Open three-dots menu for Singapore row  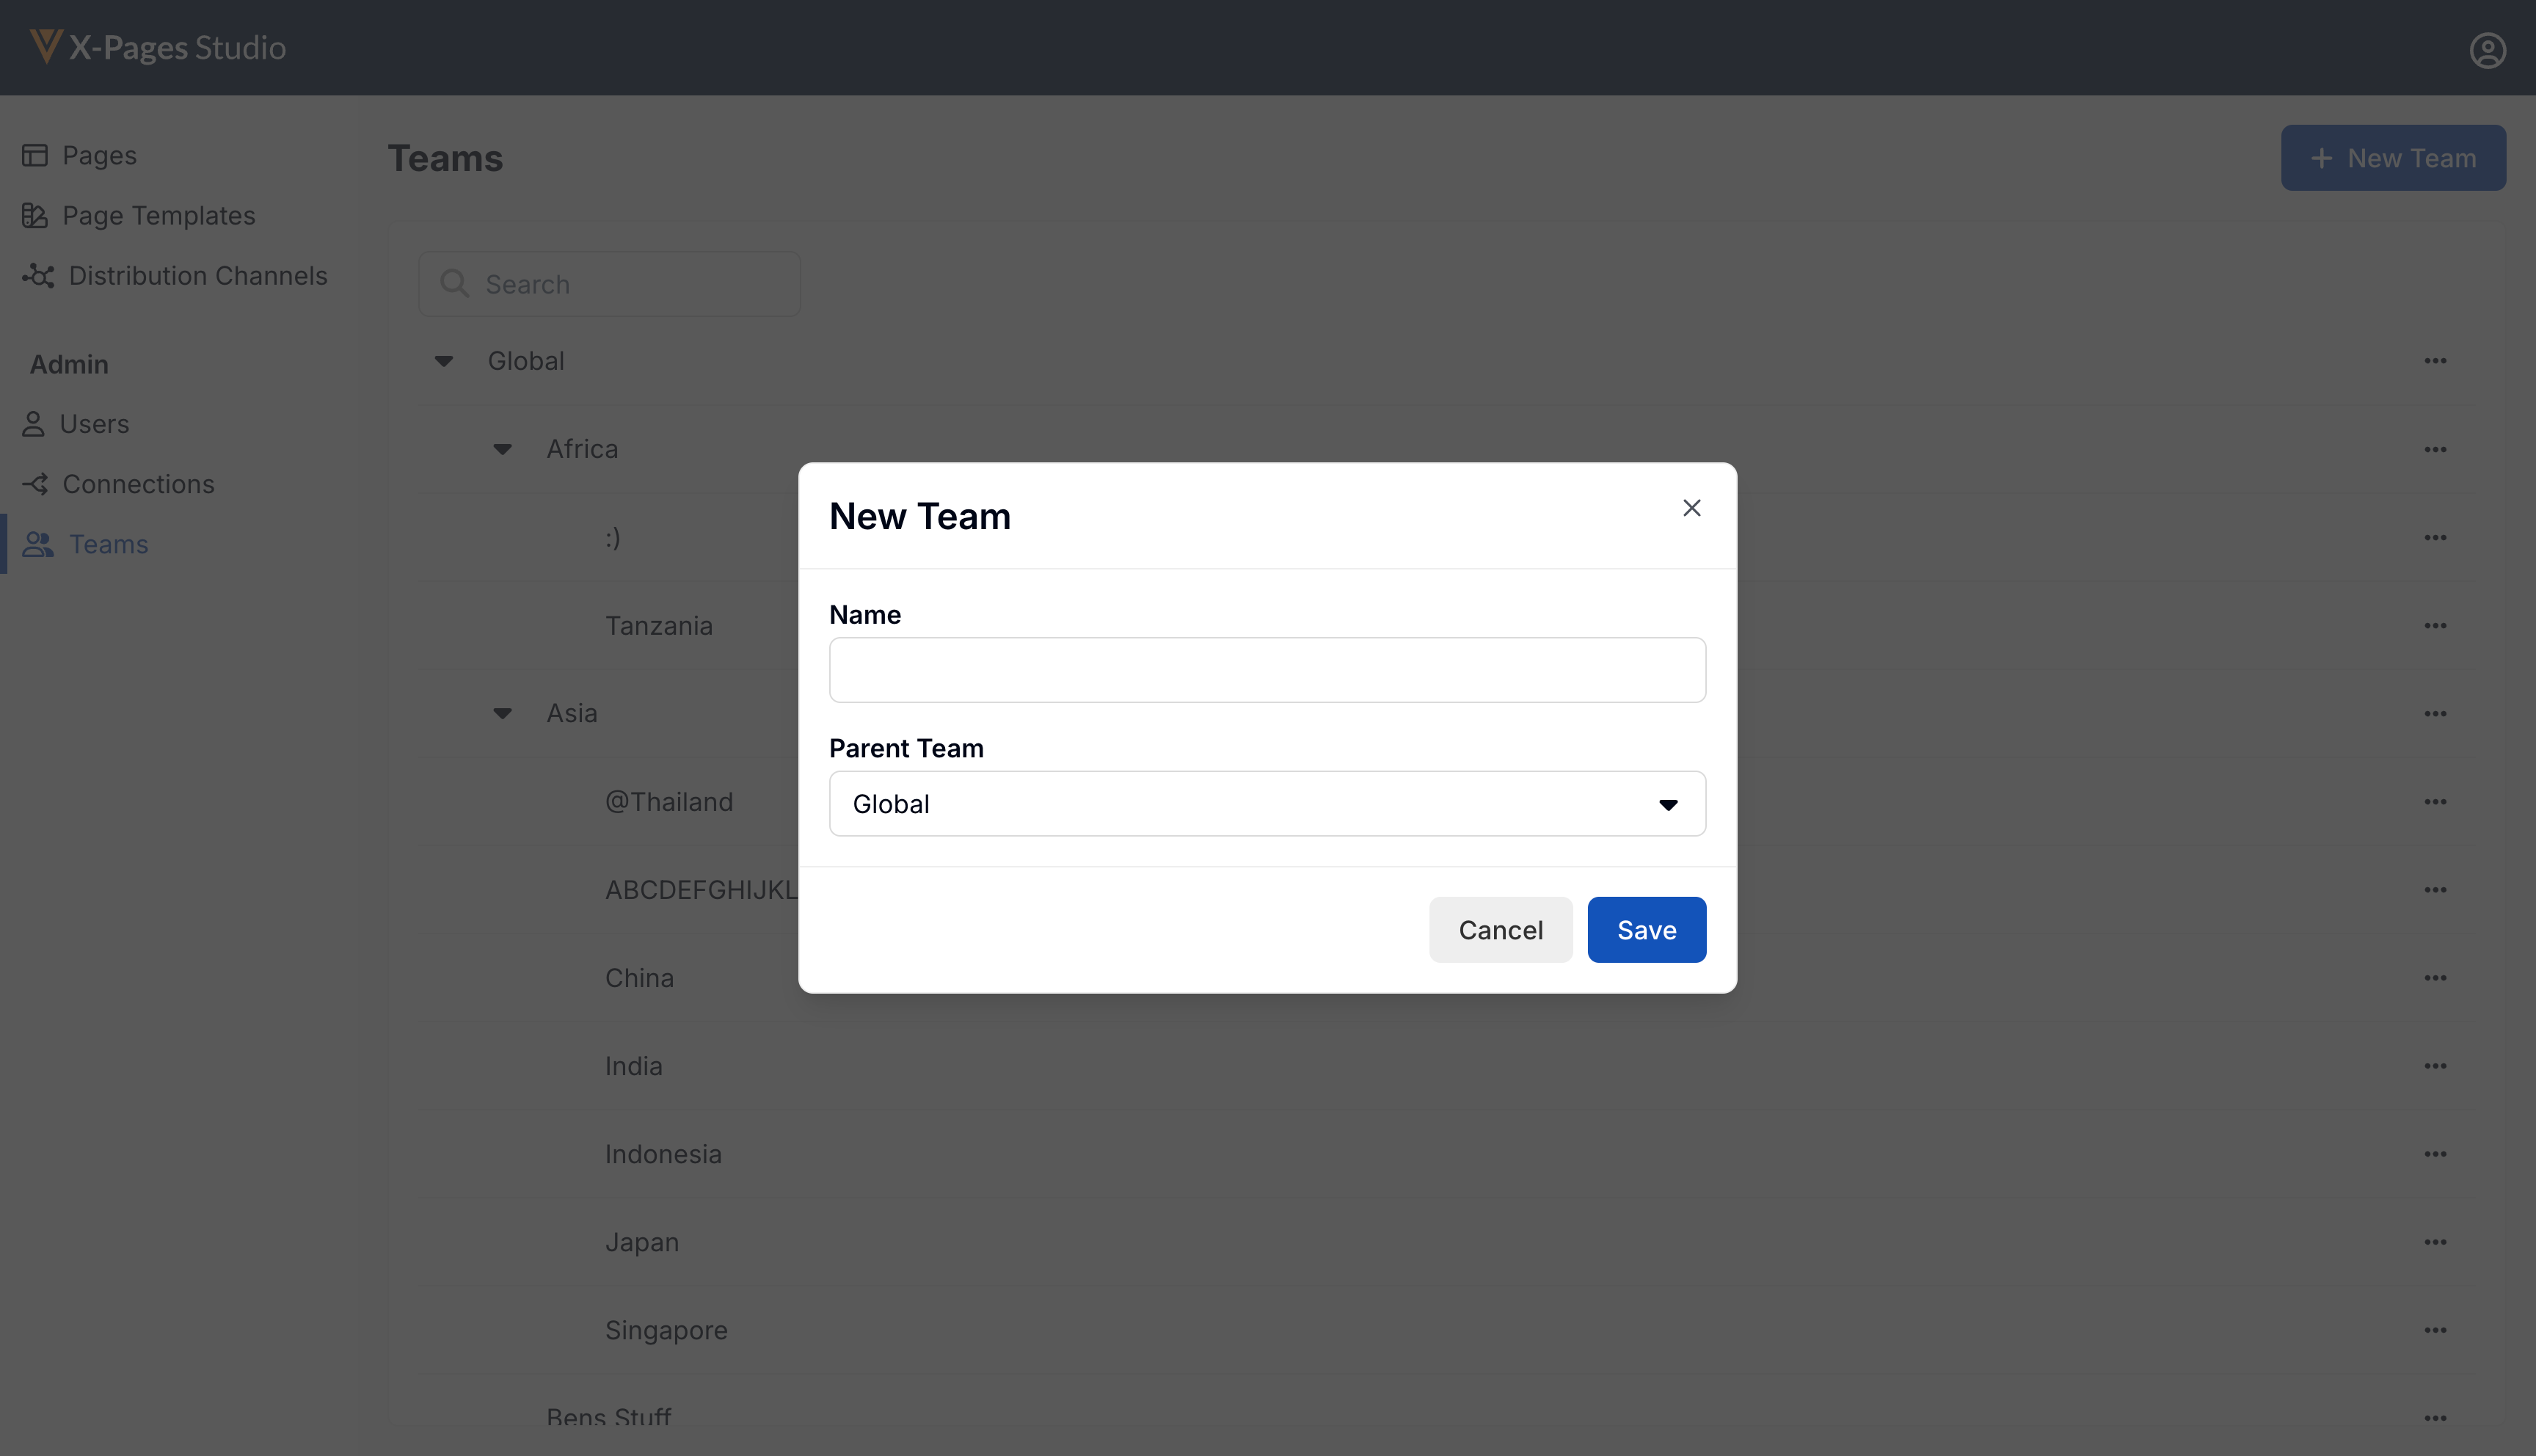2435,1330
